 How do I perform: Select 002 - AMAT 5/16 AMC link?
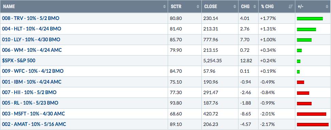click(x=34, y=124)
